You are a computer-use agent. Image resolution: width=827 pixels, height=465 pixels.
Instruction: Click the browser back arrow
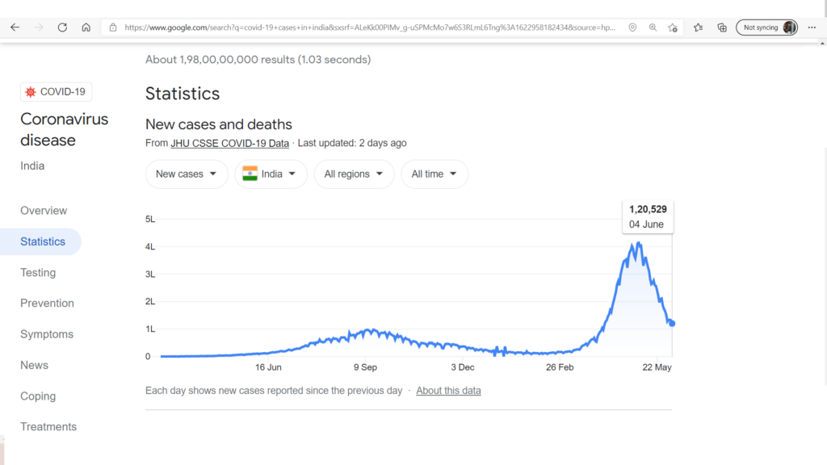[15, 27]
